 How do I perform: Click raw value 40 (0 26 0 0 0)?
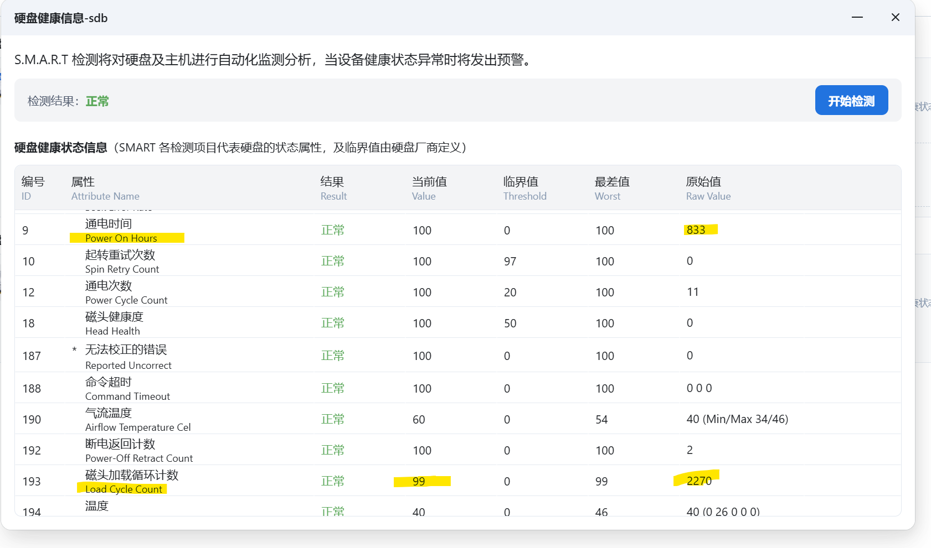click(723, 512)
